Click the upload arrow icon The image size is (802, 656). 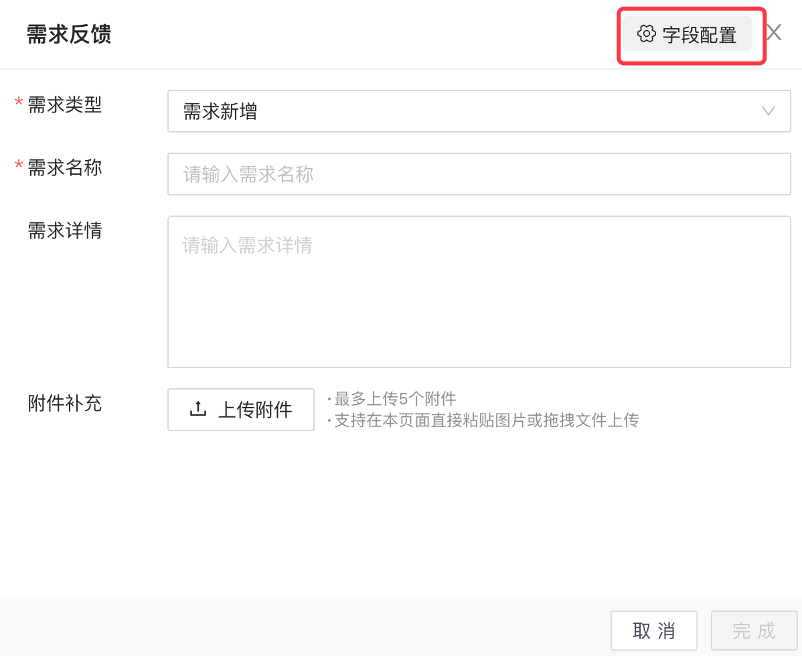coord(198,409)
